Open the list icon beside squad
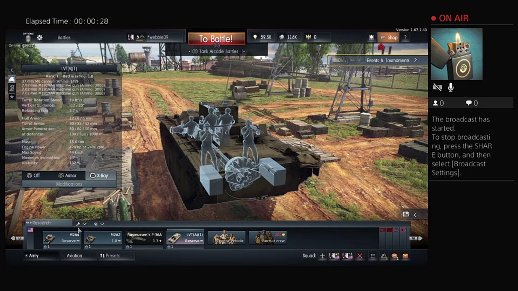Screen dimensions: 518x291 [373, 256]
